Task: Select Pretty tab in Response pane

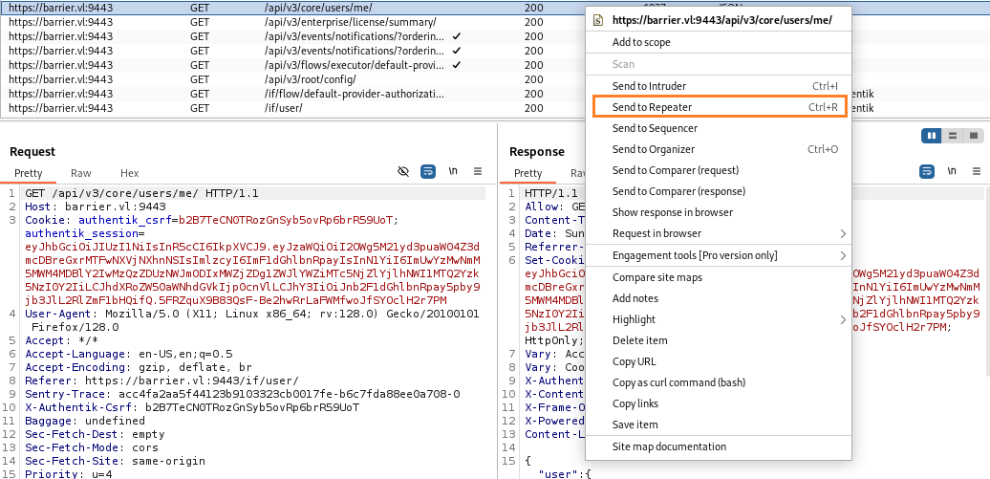Action: (527, 173)
